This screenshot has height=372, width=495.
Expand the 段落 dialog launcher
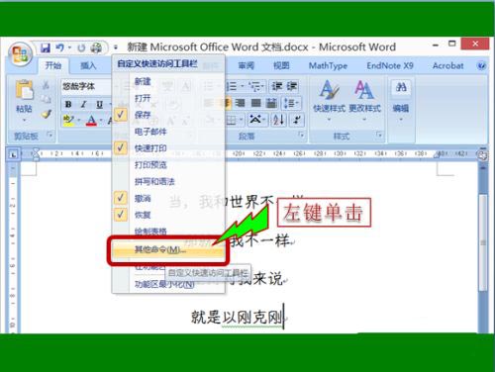point(301,135)
